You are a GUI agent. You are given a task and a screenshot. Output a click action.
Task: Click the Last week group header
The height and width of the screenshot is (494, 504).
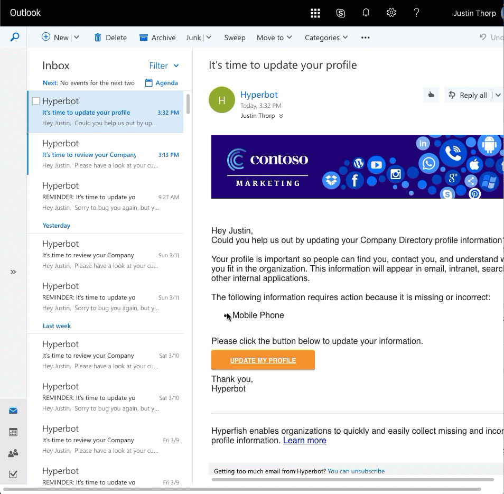coord(57,326)
